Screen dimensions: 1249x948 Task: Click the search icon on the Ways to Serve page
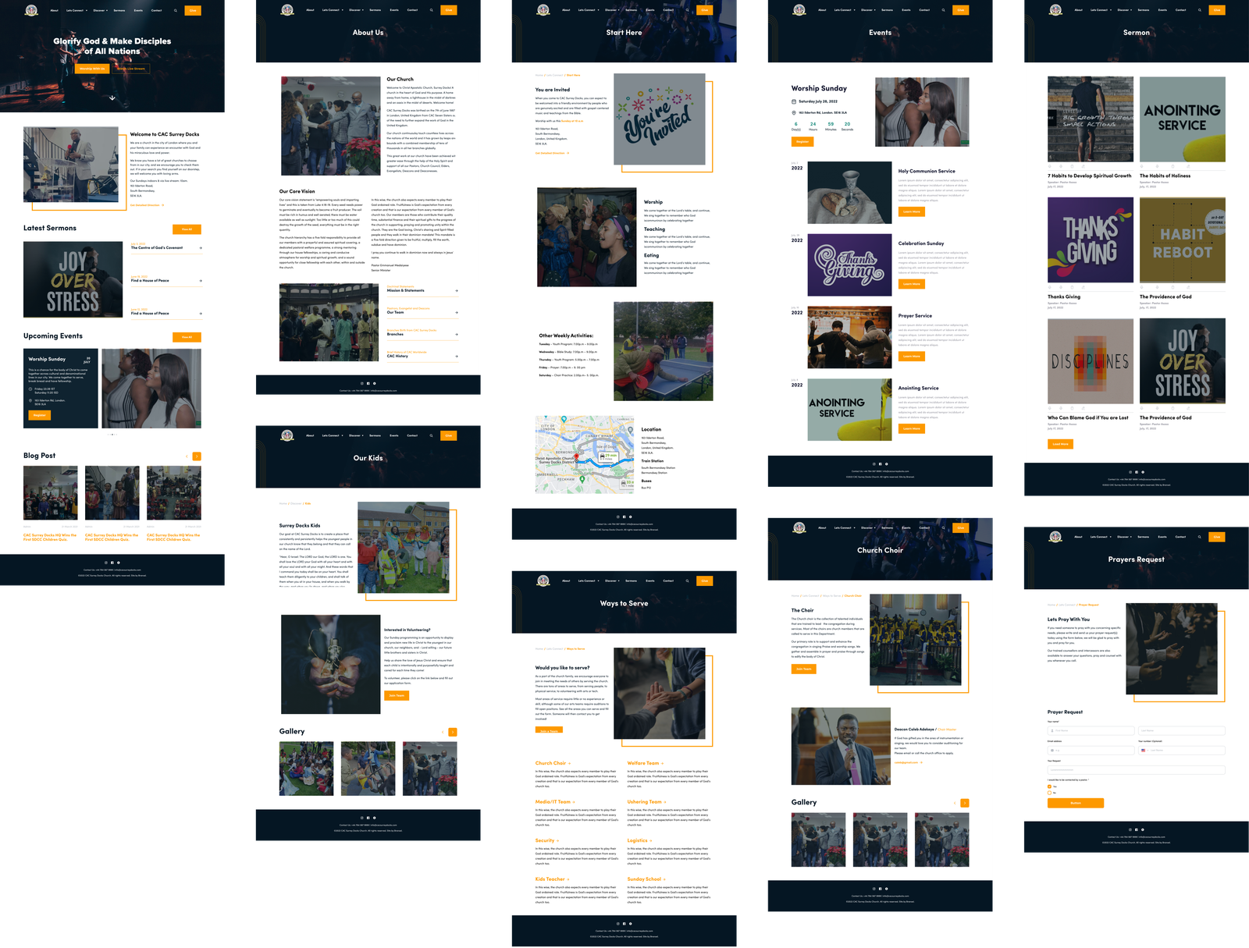[687, 581]
